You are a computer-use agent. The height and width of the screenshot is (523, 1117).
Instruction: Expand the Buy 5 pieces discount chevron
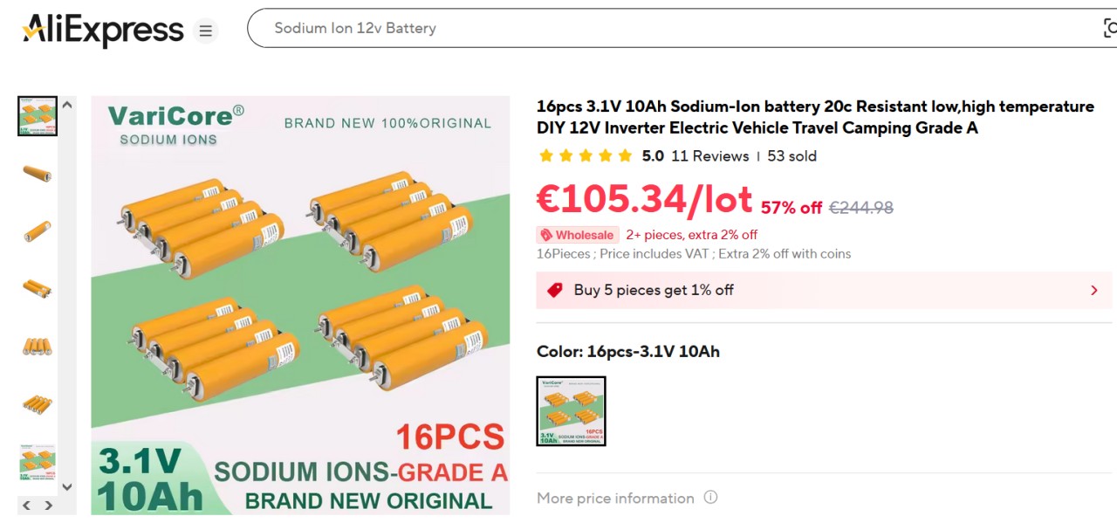pyautogui.click(x=1093, y=290)
